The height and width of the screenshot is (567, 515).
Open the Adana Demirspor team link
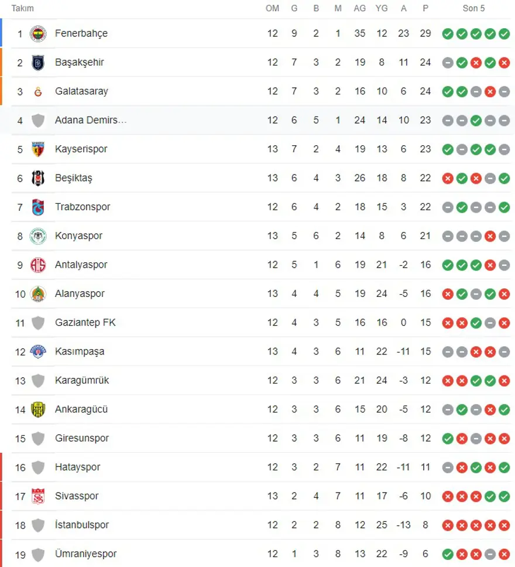(x=90, y=120)
